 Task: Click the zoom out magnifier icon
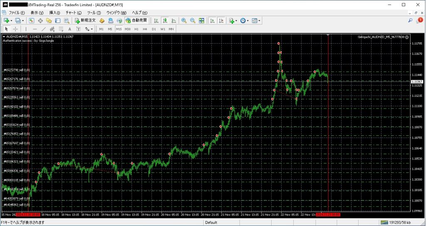193,20
